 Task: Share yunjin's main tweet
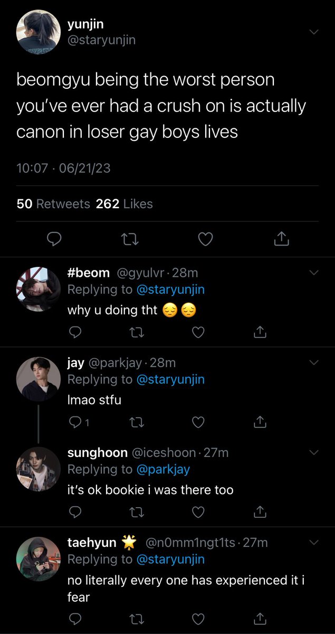(x=282, y=239)
